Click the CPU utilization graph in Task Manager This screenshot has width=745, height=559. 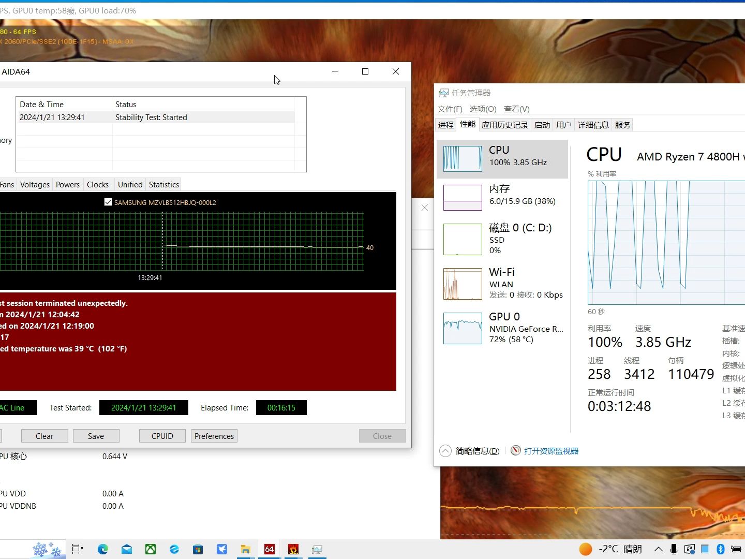click(666, 243)
